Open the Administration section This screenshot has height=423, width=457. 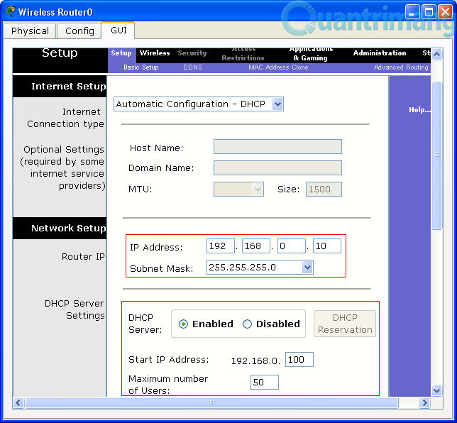380,53
